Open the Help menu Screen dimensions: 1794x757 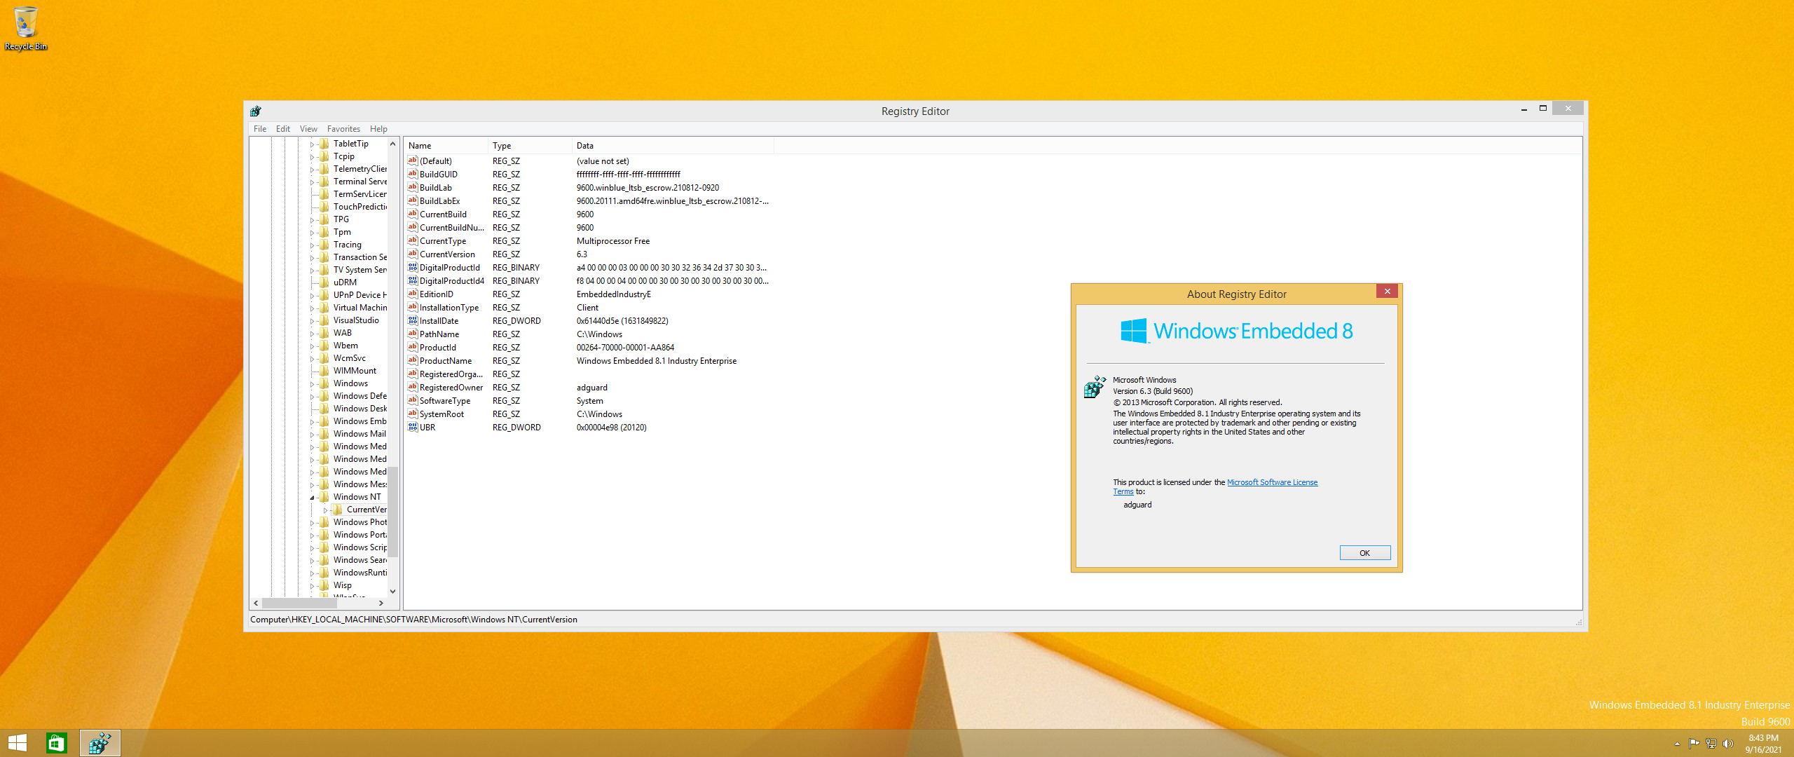tap(378, 129)
